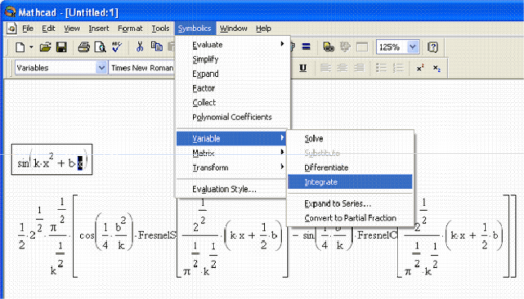Viewport: 524px width, 299px height.
Task: Cut selection with the scissors icon
Action: [140, 47]
